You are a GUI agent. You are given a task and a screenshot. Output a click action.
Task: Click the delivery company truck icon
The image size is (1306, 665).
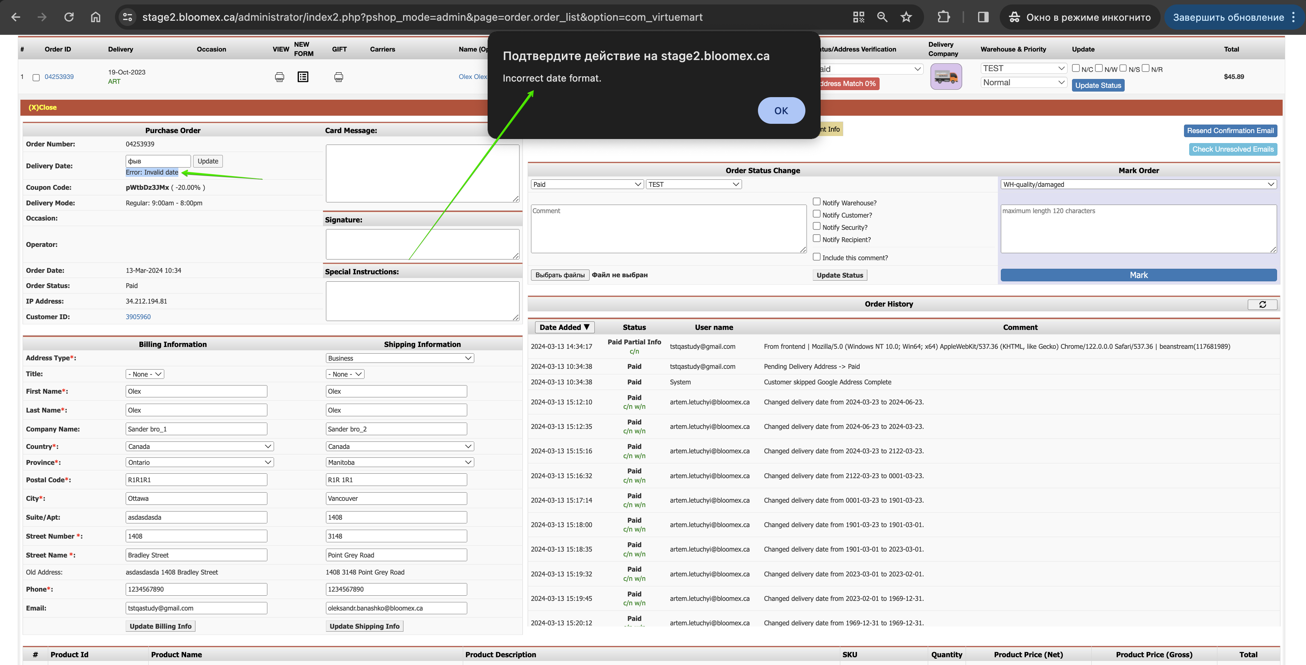[946, 77]
